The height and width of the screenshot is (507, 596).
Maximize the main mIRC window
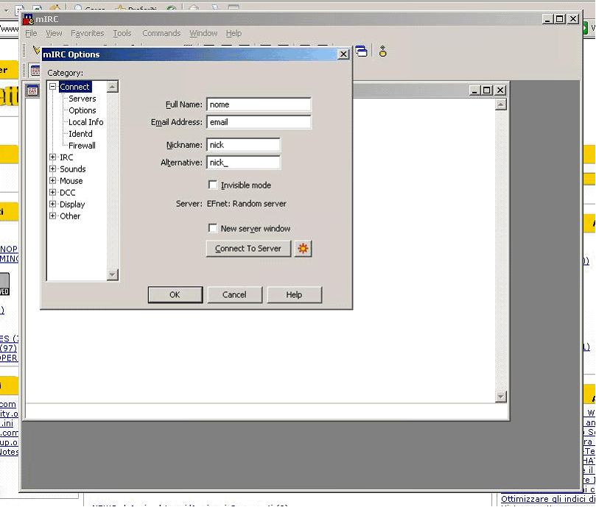tap(559, 19)
